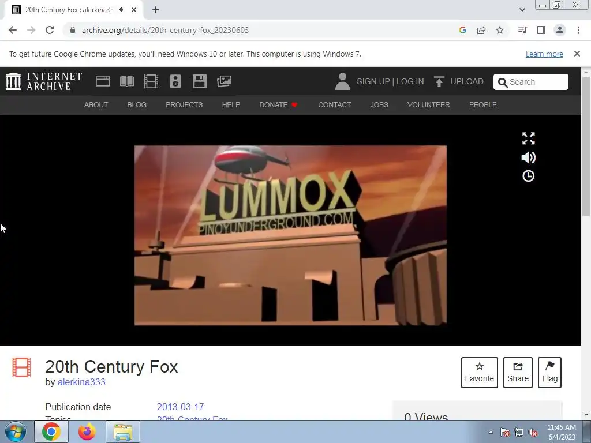Toggle the video player volume icon
This screenshot has width=591, height=443.
pyautogui.click(x=529, y=157)
